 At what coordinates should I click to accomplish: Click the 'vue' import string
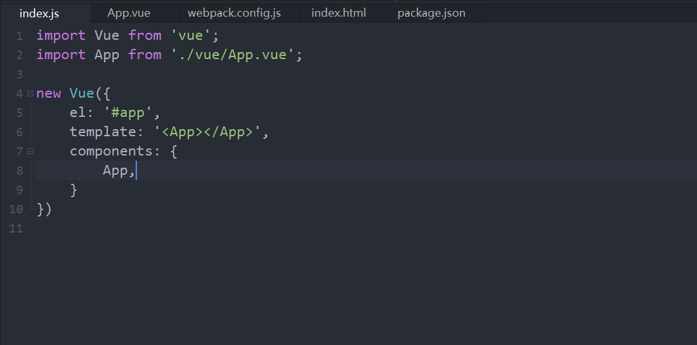(x=191, y=36)
